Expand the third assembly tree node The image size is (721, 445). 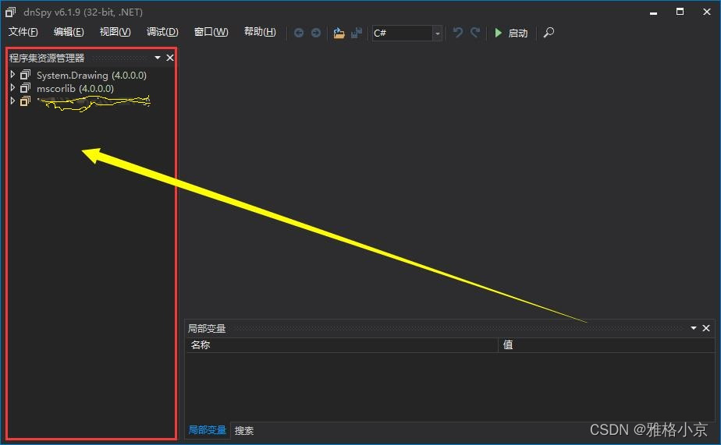pyautogui.click(x=12, y=101)
